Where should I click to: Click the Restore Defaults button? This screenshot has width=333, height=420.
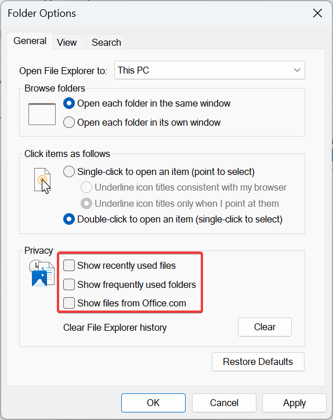(x=258, y=362)
